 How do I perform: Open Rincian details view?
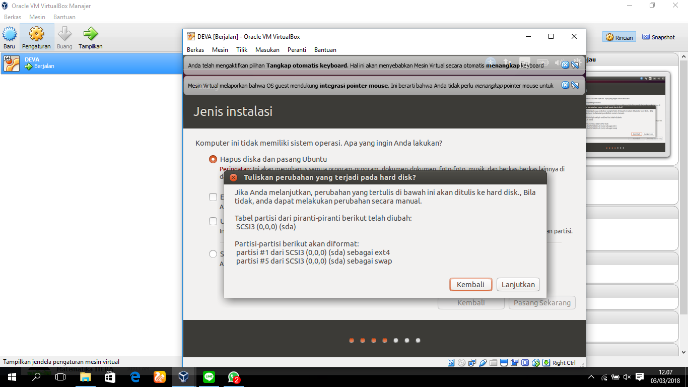pyautogui.click(x=619, y=37)
